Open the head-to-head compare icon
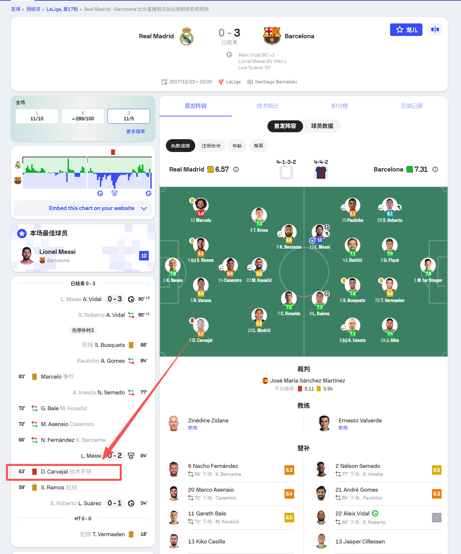461x554 pixels. (x=435, y=30)
